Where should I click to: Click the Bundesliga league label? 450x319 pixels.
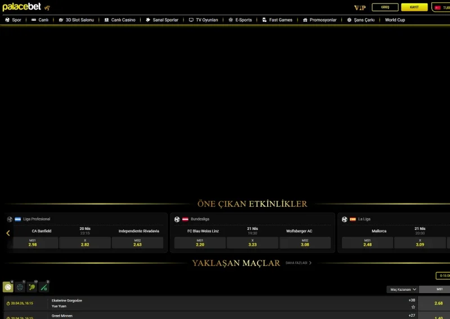[x=200, y=219]
